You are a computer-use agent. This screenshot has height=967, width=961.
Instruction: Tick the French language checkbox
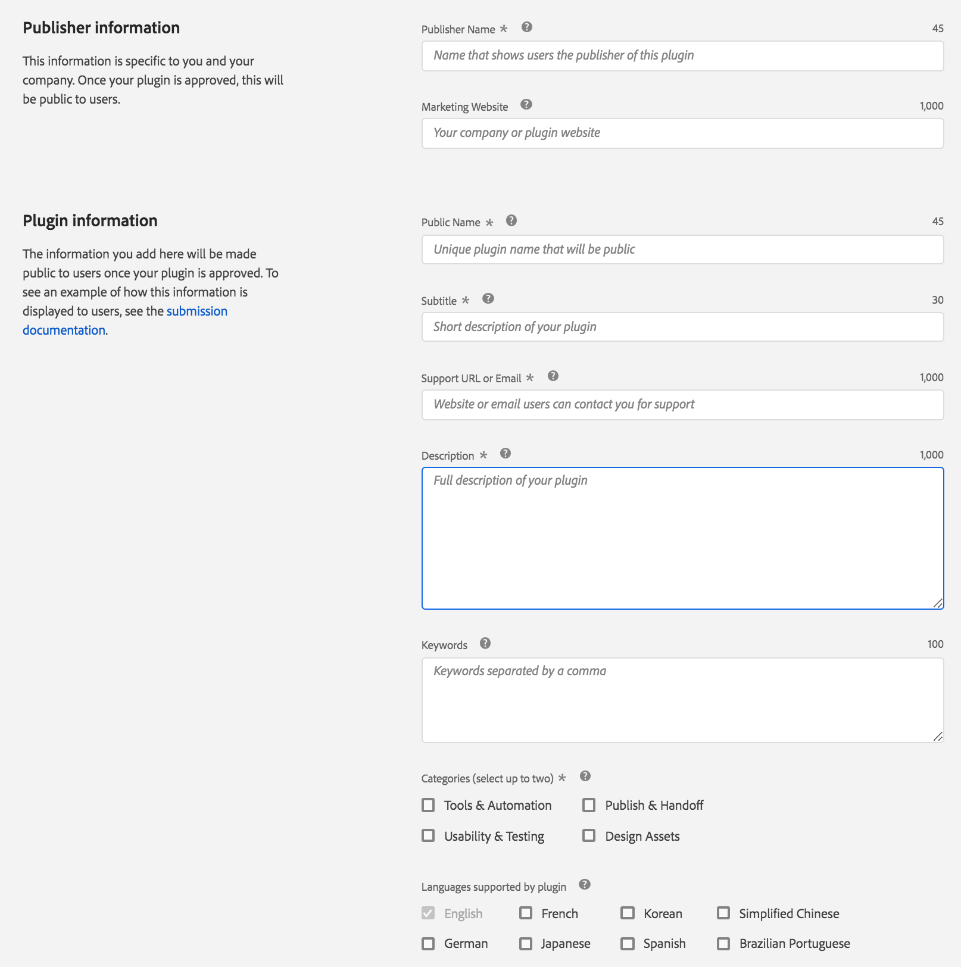pyautogui.click(x=526, y=913)
